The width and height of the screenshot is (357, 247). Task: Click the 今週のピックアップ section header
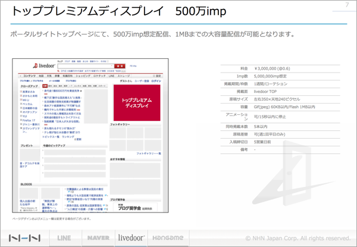point(54,146)
